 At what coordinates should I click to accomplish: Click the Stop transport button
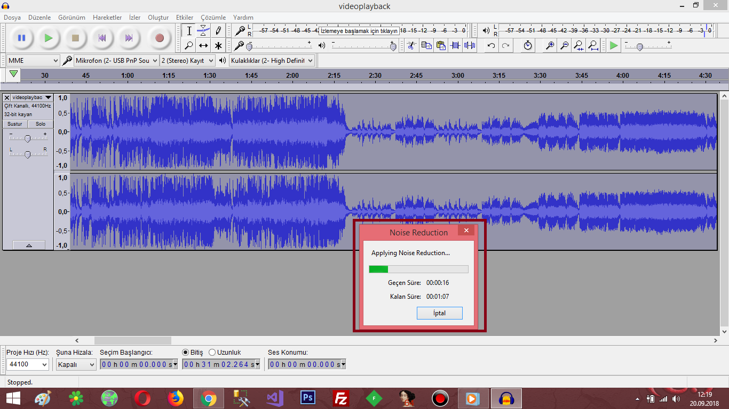75,38
